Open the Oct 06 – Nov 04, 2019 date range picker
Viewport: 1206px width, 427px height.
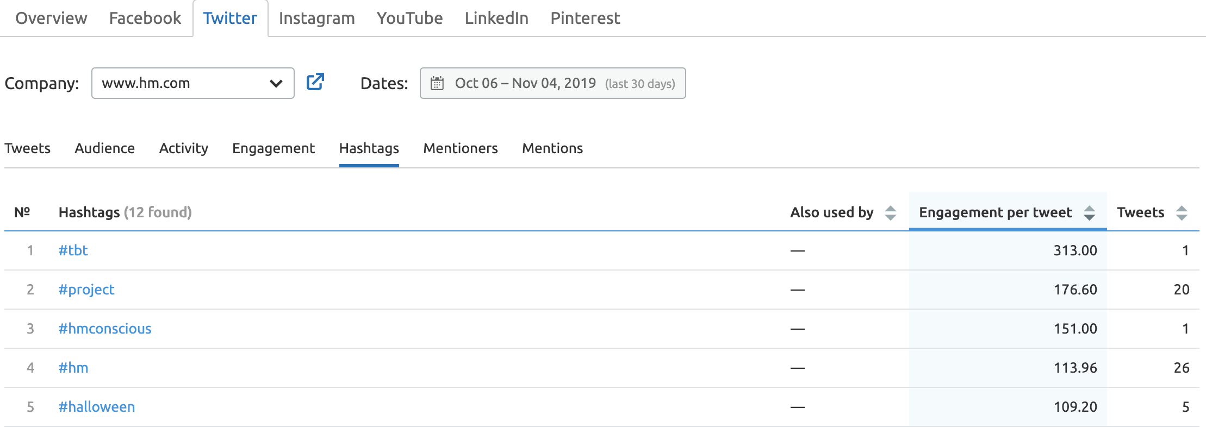[552, 83]
